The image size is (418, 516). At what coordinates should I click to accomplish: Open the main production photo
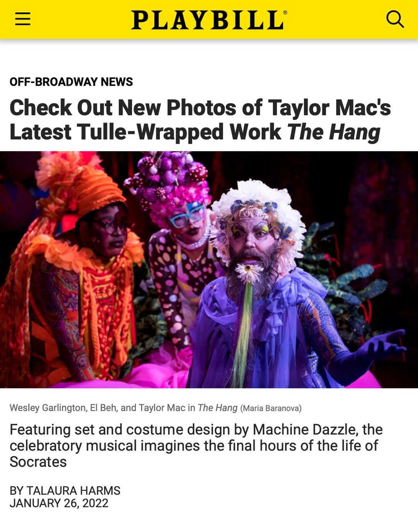pyautogui.click(x=209, y=270)
